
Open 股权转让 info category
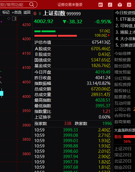pyautogui.click(x=123, y=91)
